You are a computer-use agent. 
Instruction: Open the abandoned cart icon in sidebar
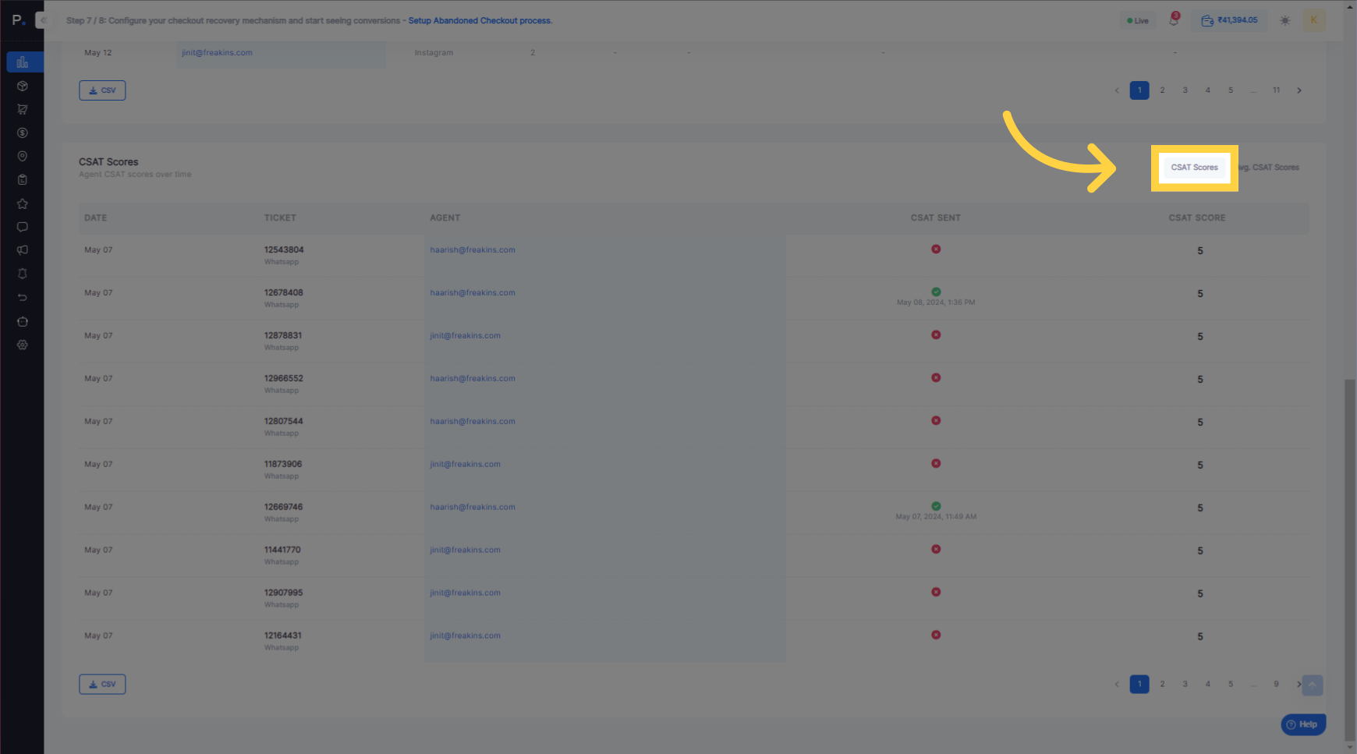23,109
